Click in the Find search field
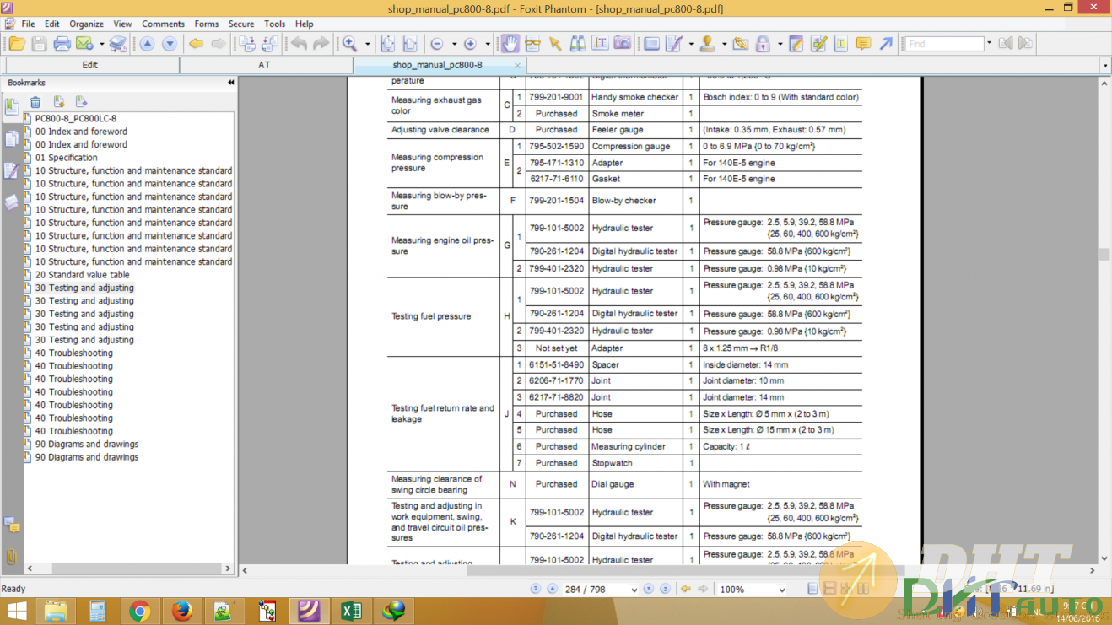Image resolution: width=1112 pixels, height=625 pixels. click(944, 44)
